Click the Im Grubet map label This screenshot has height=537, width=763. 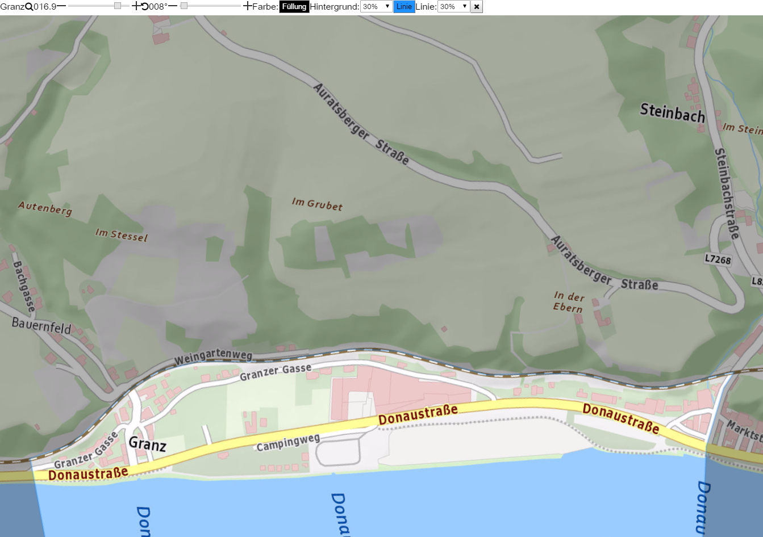tap(317, 204)
